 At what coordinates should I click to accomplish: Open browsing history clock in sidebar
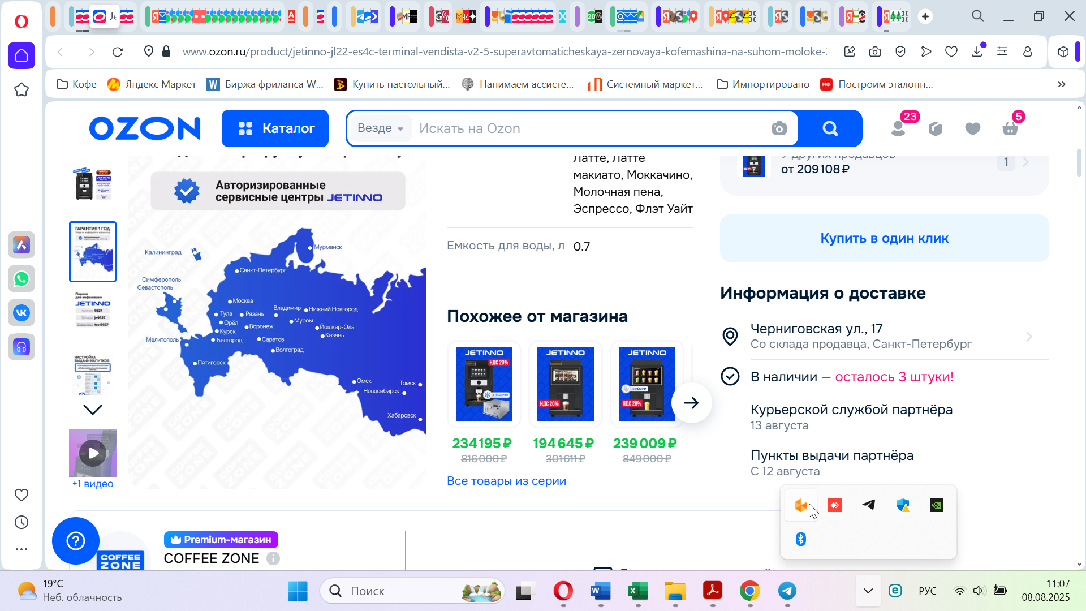point(21,522)
